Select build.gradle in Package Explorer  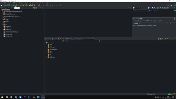[8, 26]
